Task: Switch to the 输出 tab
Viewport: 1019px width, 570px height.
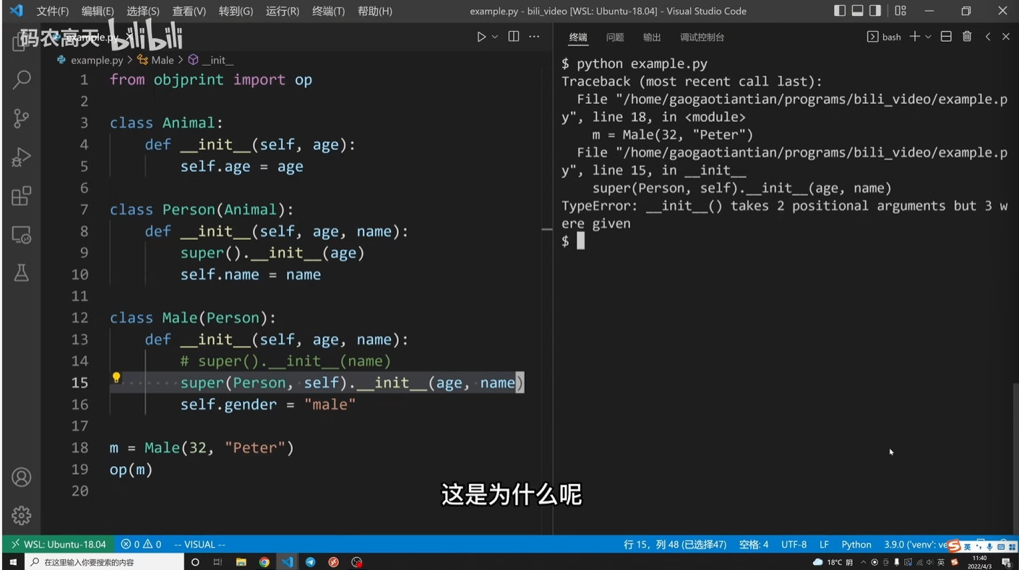Action: pyautogui.click(x=651, y=37)
